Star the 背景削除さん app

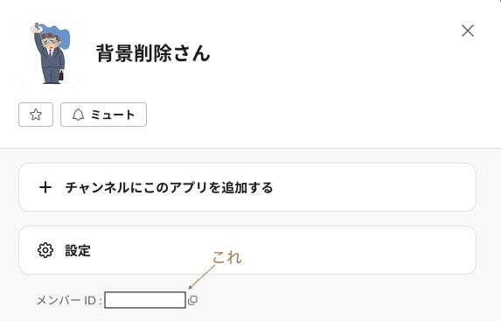tap(36, 115)
